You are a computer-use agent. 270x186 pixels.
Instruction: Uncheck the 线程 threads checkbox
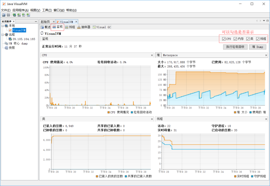click(x=258, y=39)
